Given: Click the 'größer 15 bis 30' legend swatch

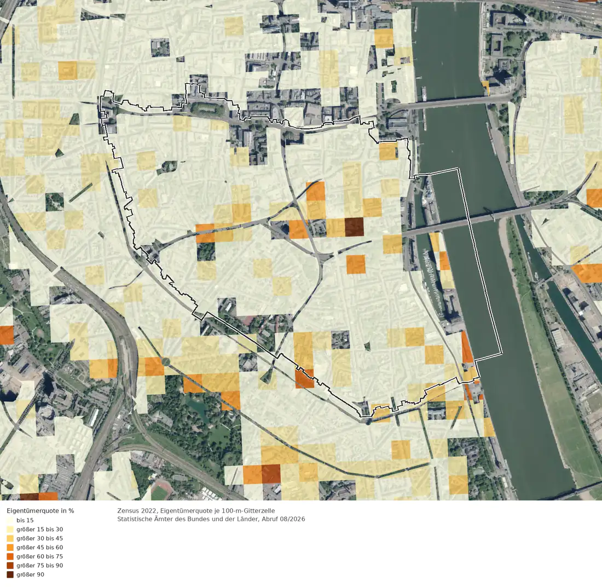Looking at the screenshot, I should (10, 530).
